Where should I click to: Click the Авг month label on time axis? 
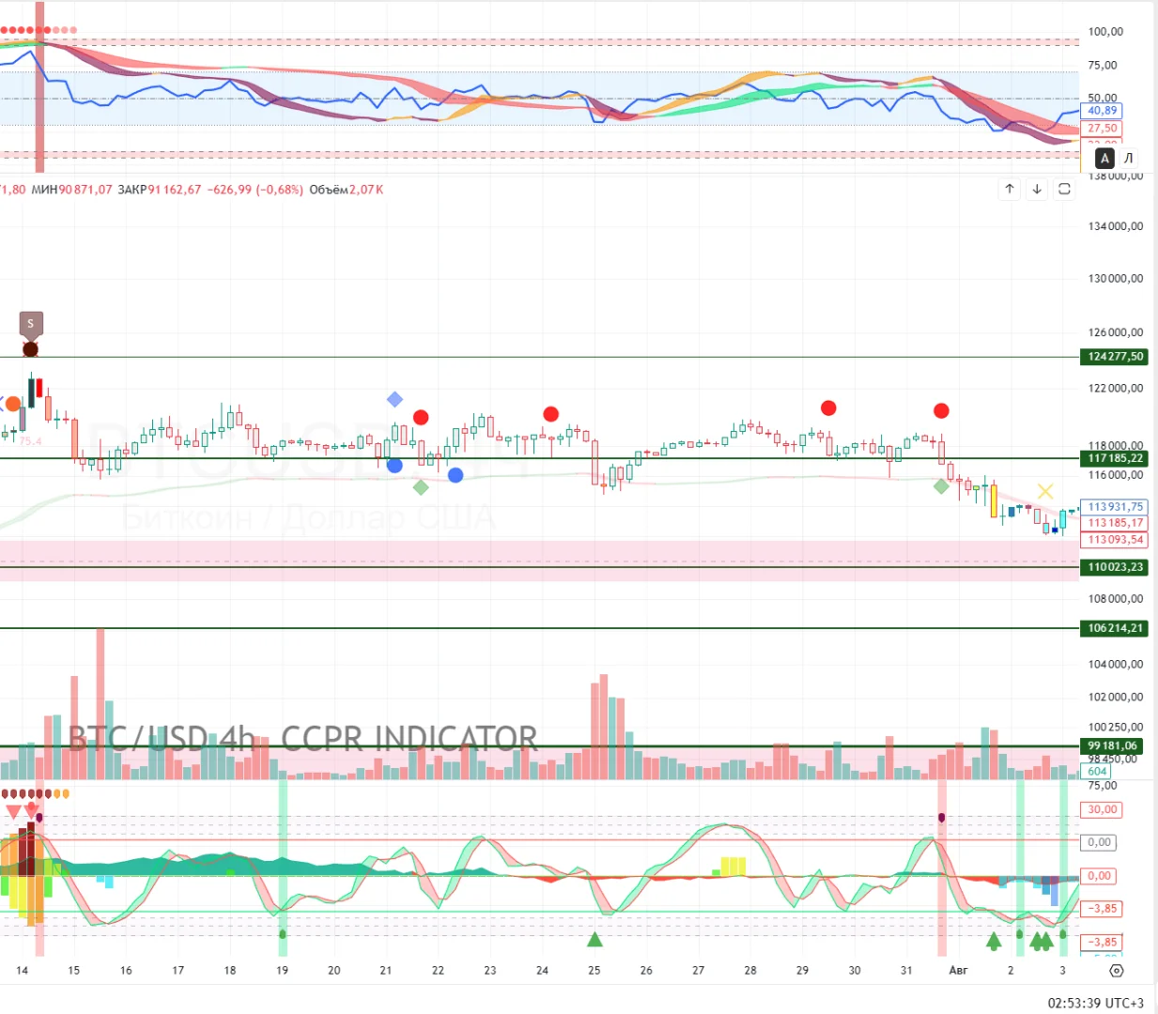tap(958, 971)
